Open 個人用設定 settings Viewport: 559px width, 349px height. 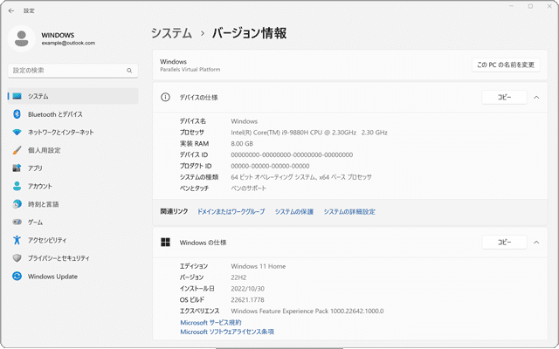pyautogui.click(x=73, y=150)
